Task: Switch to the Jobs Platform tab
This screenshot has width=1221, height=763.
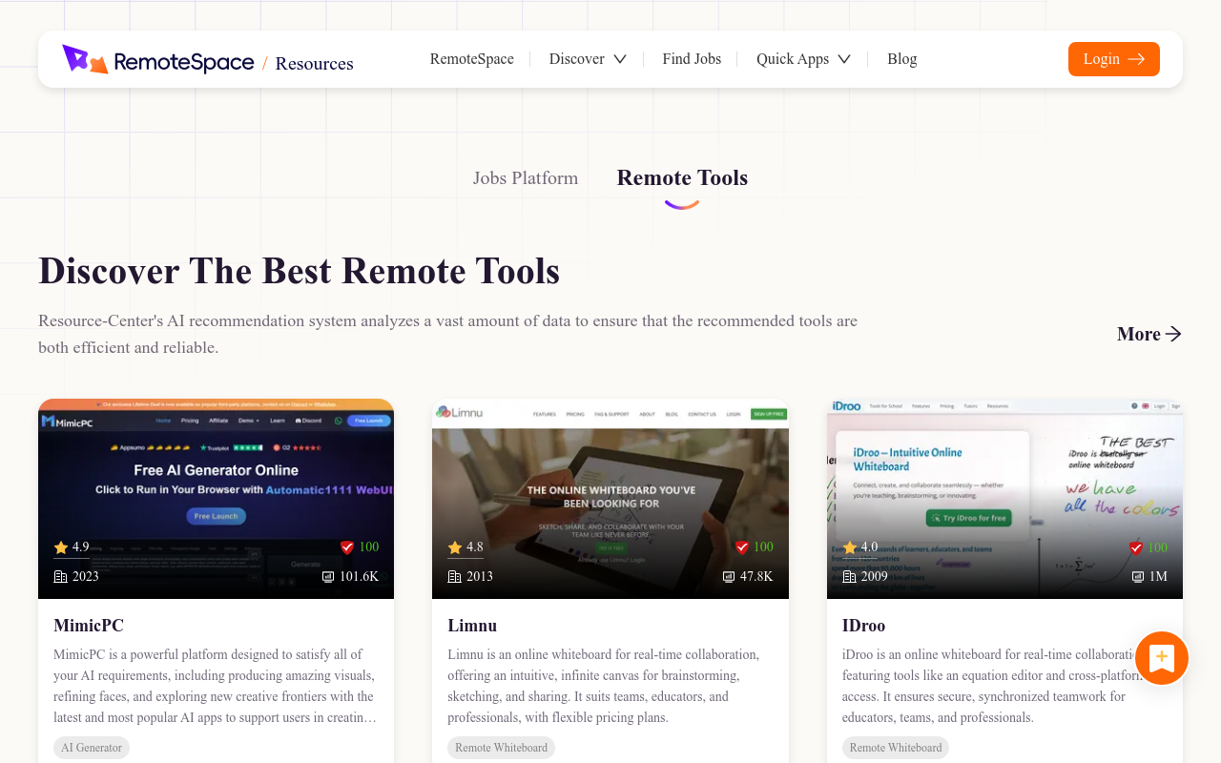Action: [x=526, y=178]
